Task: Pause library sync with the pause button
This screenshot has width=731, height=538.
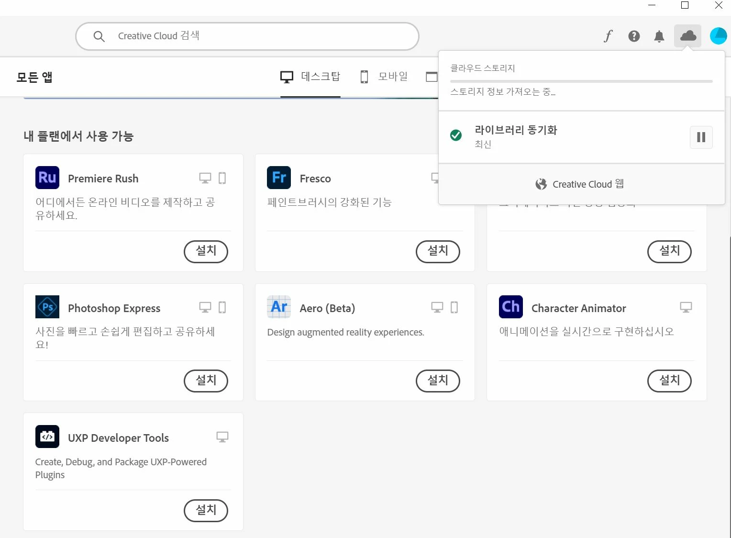Action: (701, 137)
